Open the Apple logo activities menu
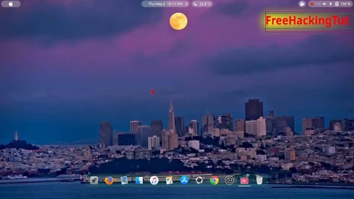This screenshot has width=354, height=199. pyautogui.click(x=11, y=4)
